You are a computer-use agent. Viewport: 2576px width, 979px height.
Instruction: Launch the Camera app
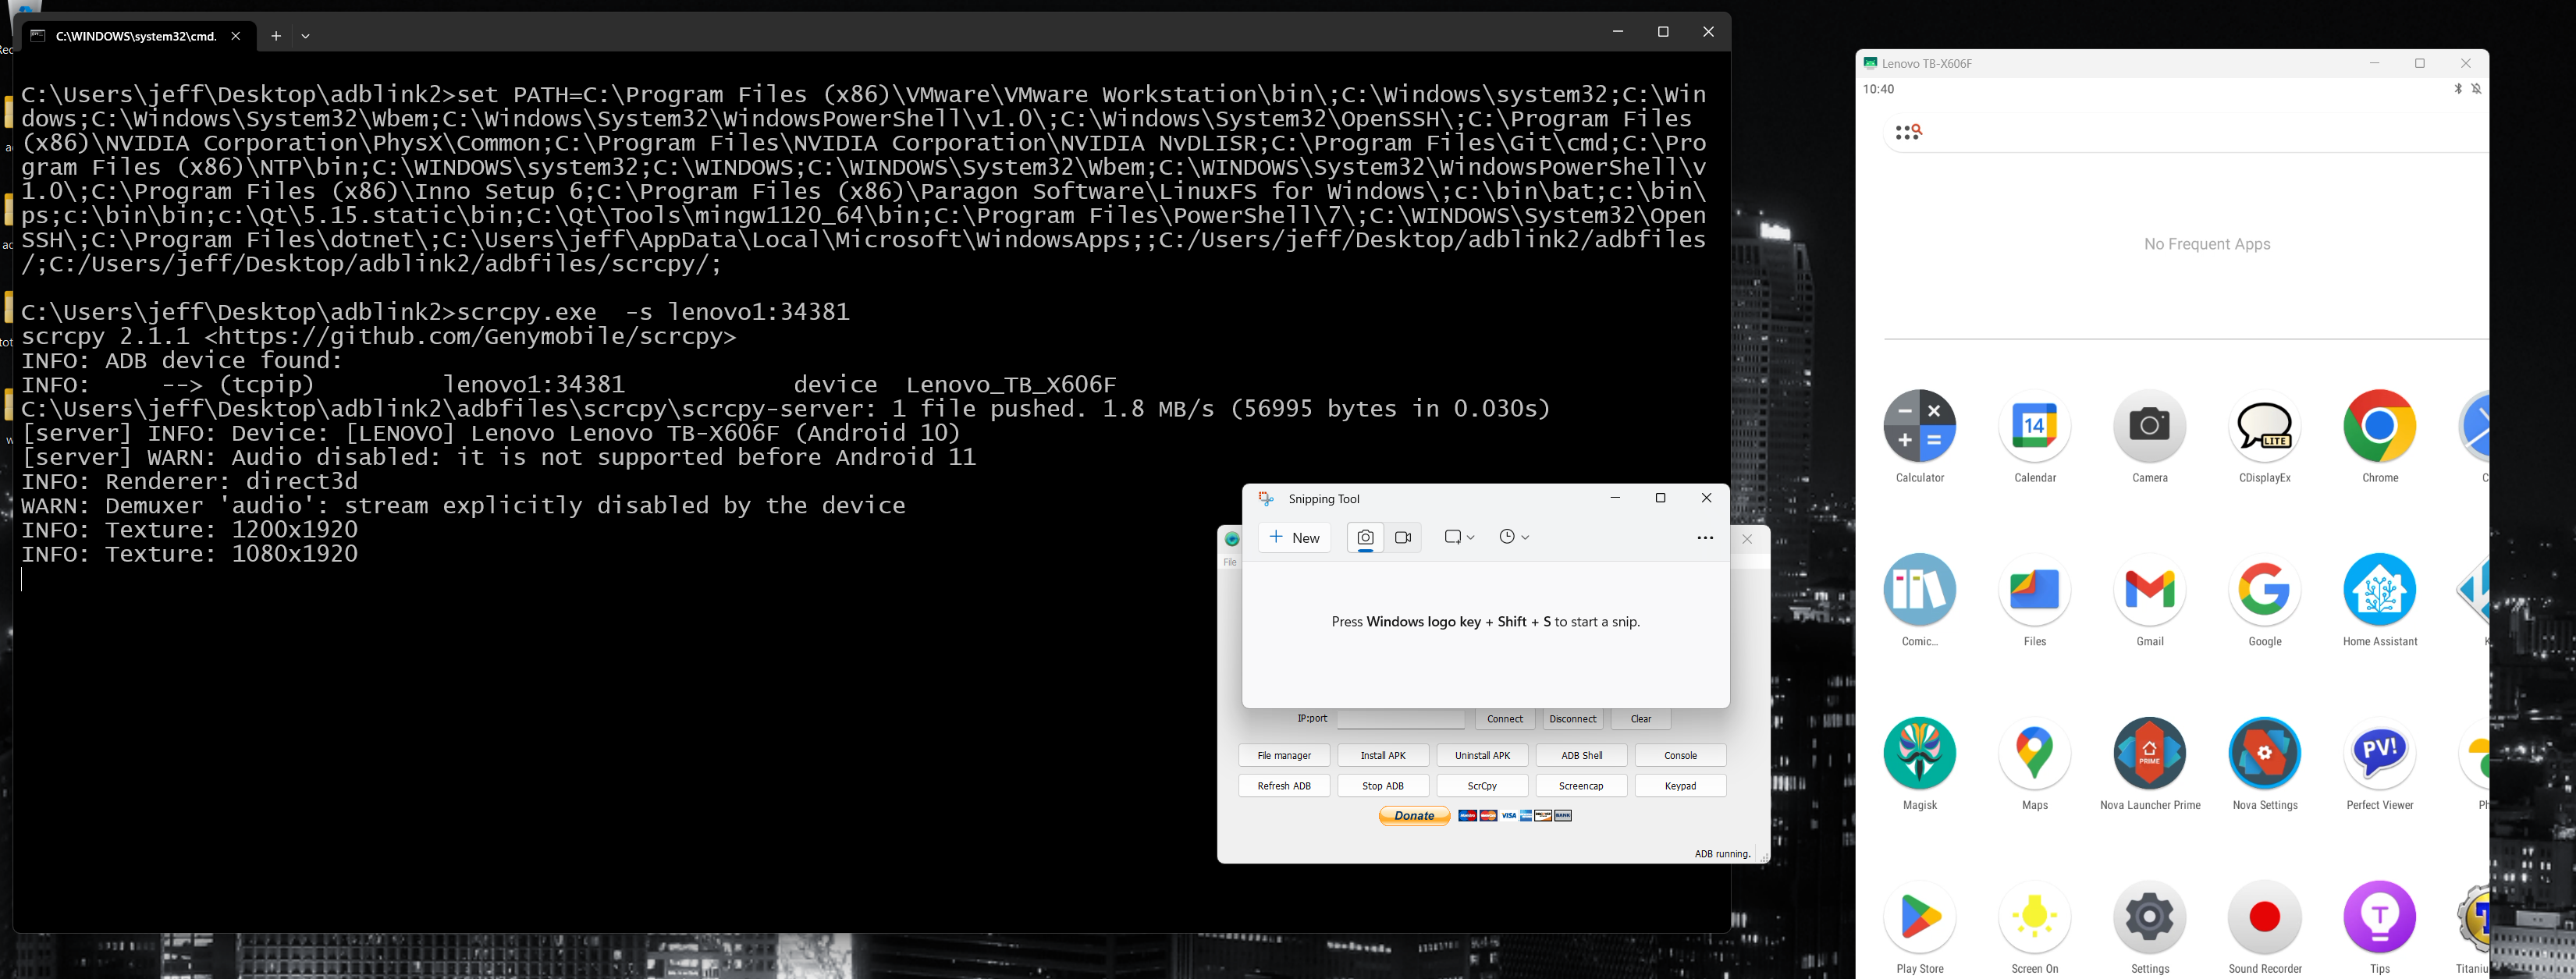[2149, 426]
